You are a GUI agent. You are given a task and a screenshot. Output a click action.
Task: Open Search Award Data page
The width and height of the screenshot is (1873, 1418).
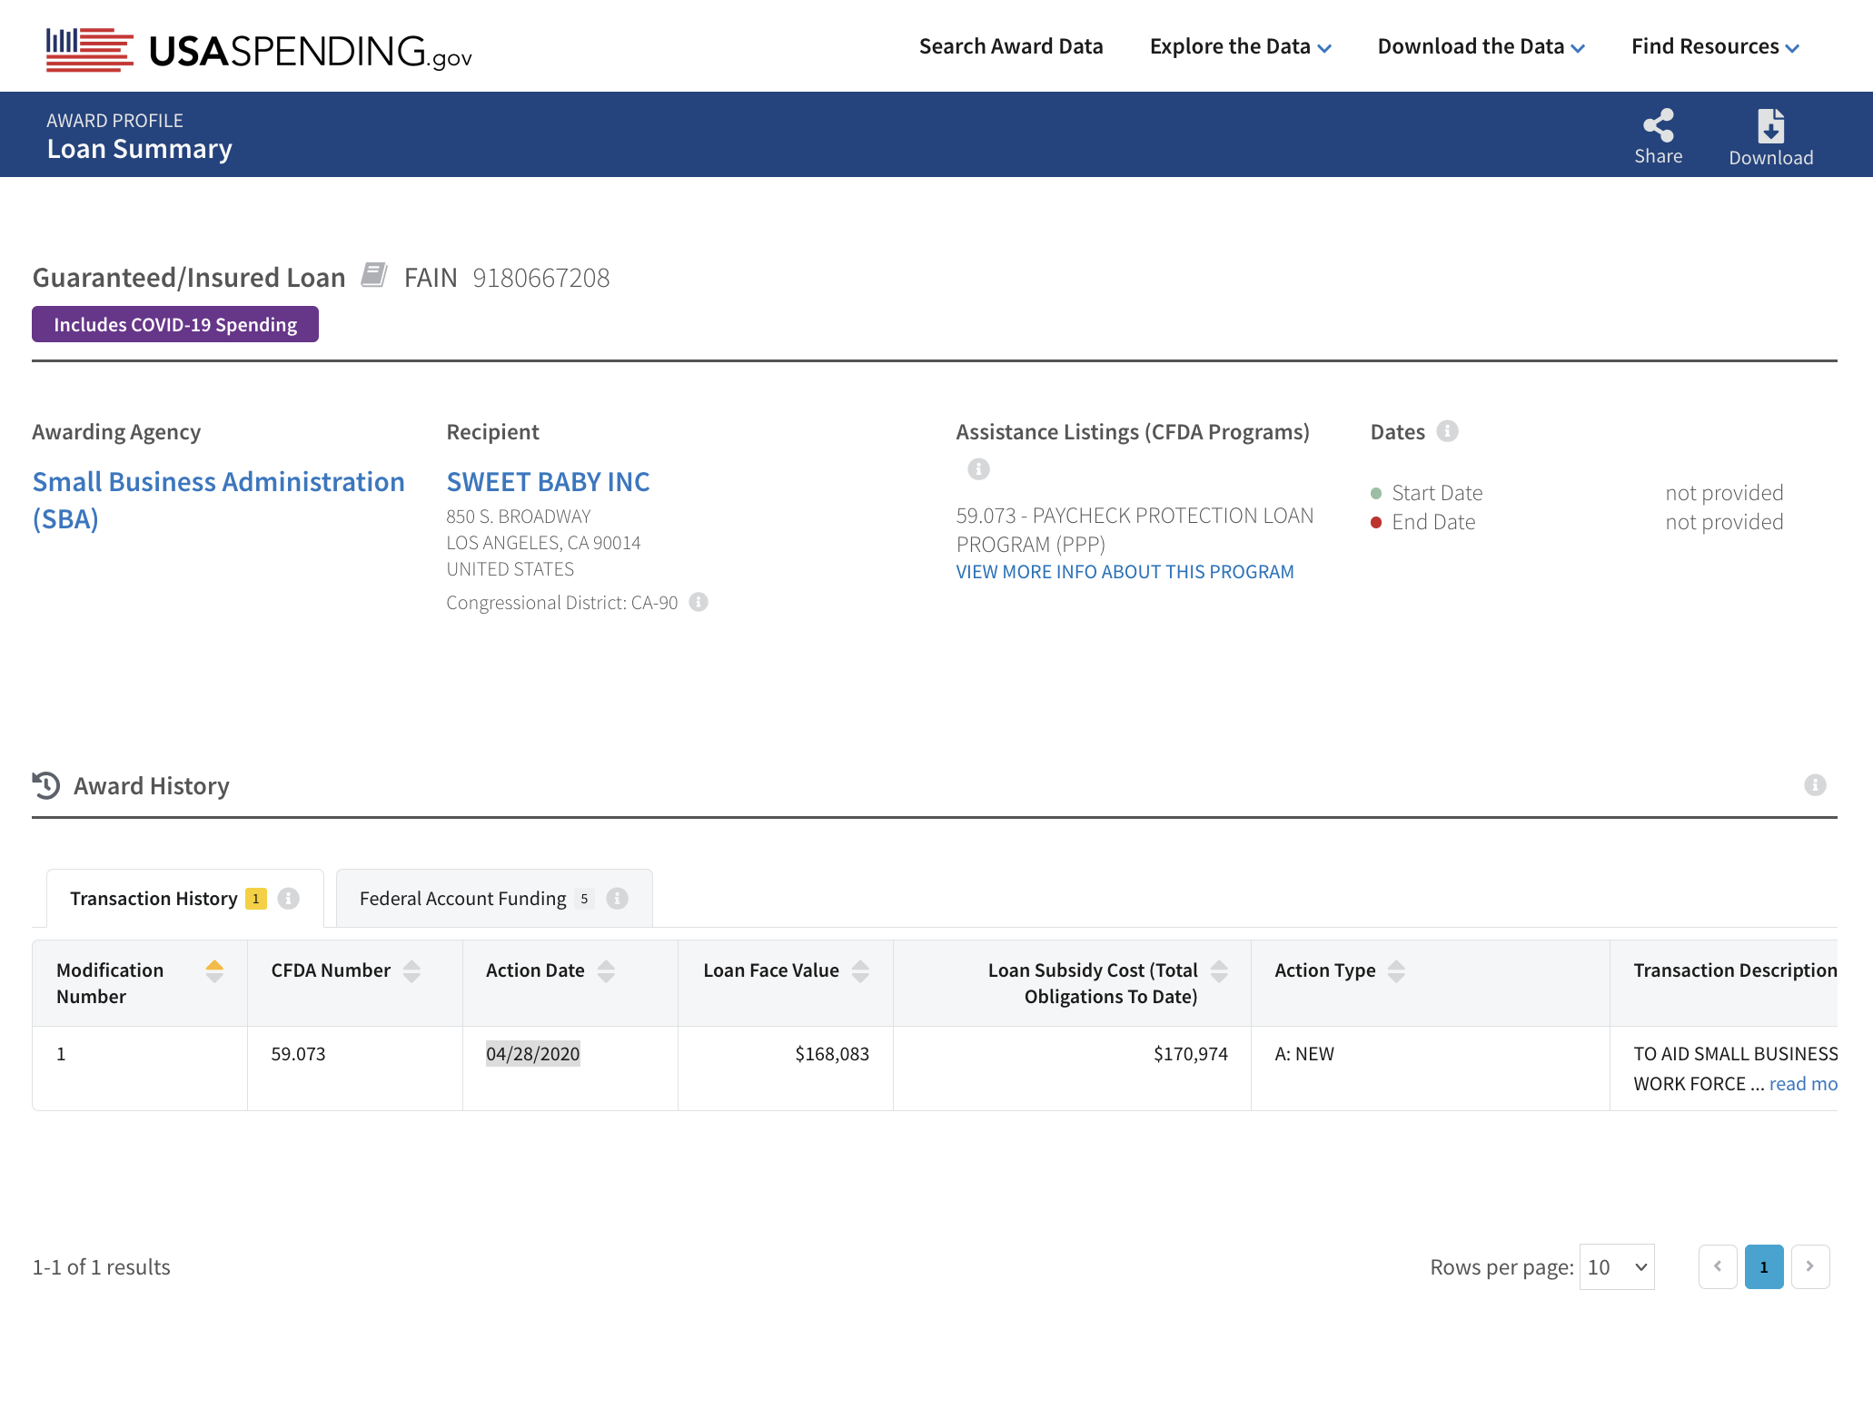coord(1010,46)
